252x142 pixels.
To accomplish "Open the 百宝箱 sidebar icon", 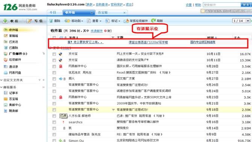I will [x=6, y=99].
